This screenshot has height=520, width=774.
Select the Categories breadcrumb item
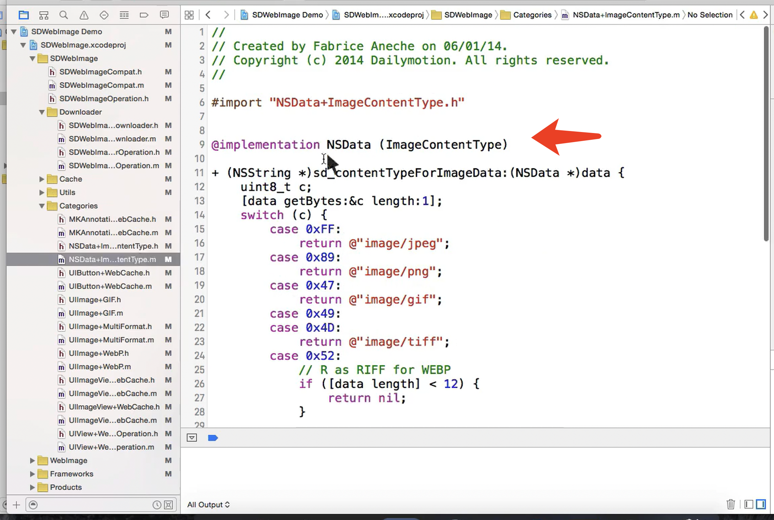coord(532,15)
